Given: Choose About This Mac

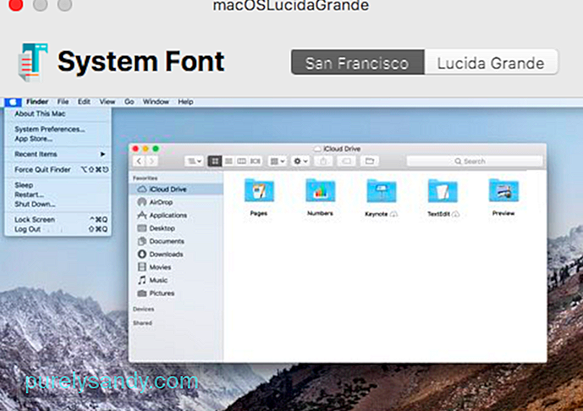Looking at the screenshot, I should pyautogui.click(x=58, y=114).
